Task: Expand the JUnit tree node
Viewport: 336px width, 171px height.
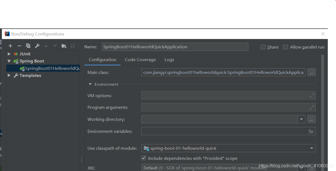Action: click(9, 54)
